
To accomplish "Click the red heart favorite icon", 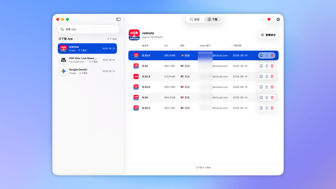I will (x=269, y=20).
